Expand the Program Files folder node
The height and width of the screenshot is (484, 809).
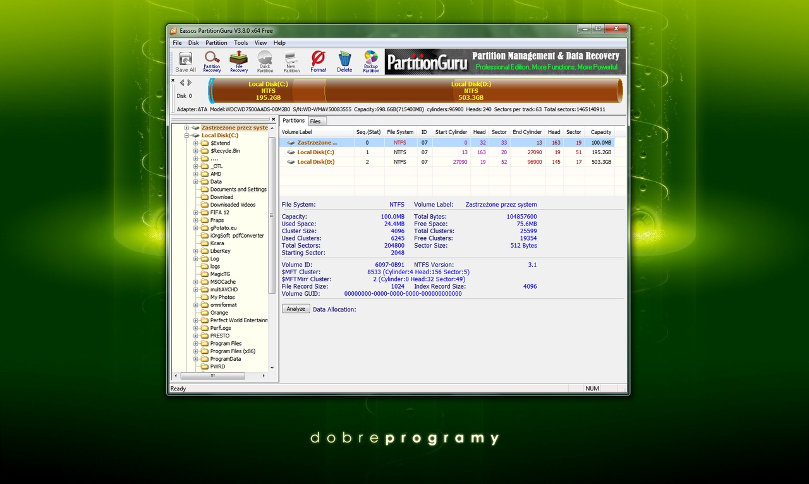click(196, 344)
